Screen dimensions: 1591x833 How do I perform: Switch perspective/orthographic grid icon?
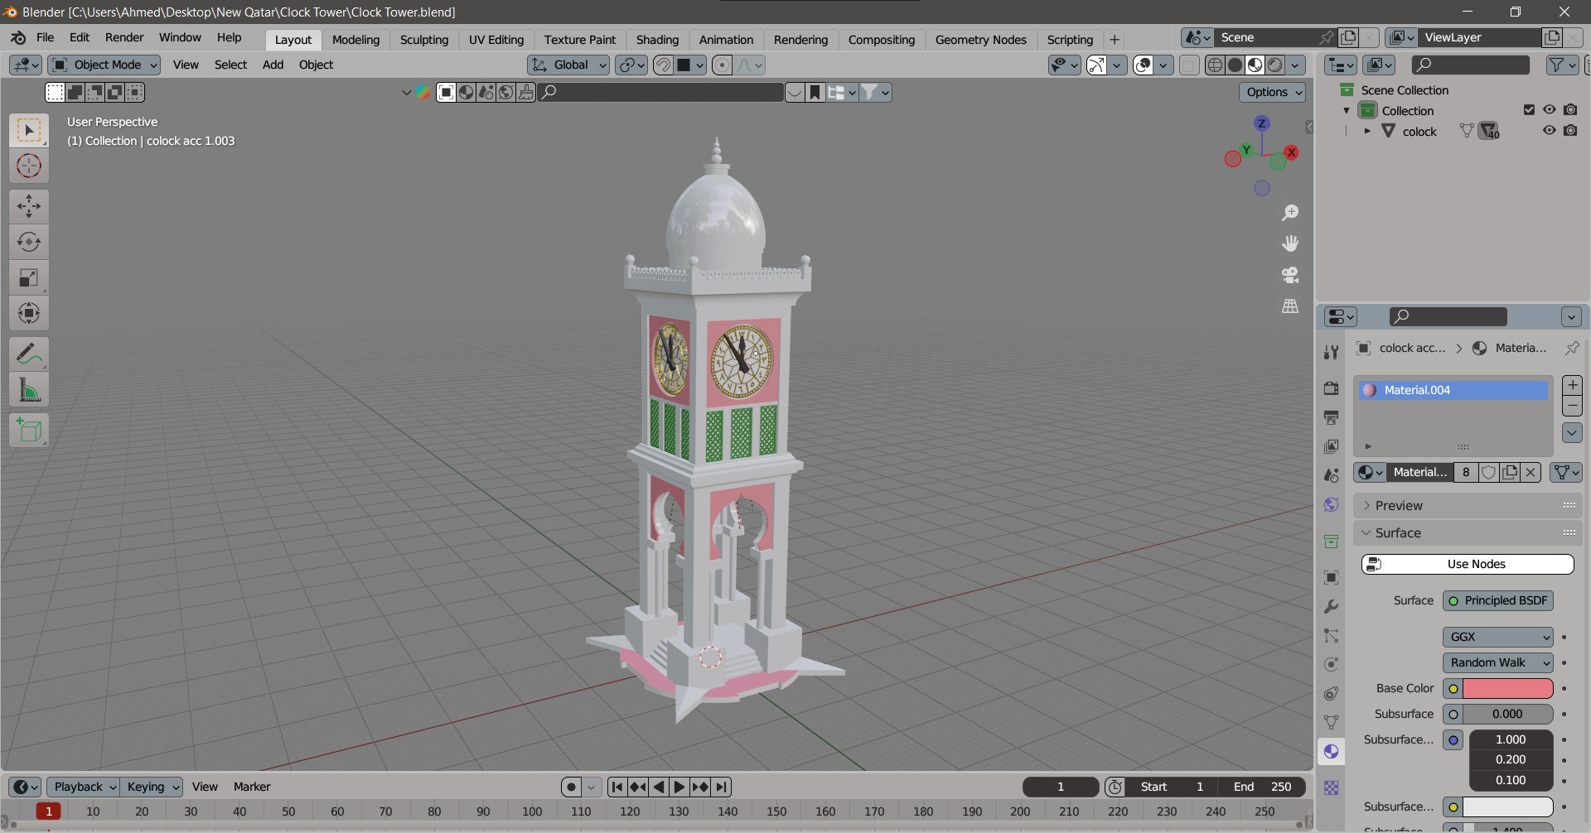coord(1290,306)
